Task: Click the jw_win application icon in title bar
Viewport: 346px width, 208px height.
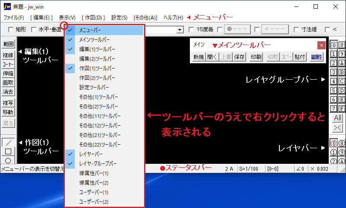Action: click(7, 6)
